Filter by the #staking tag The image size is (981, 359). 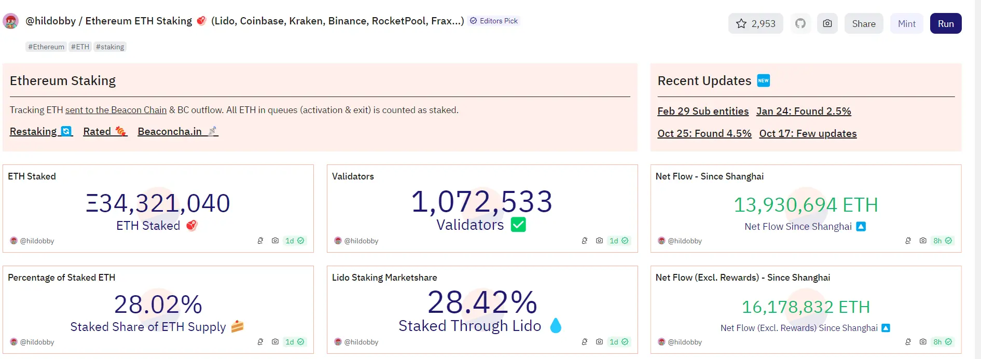pos(110,47)
